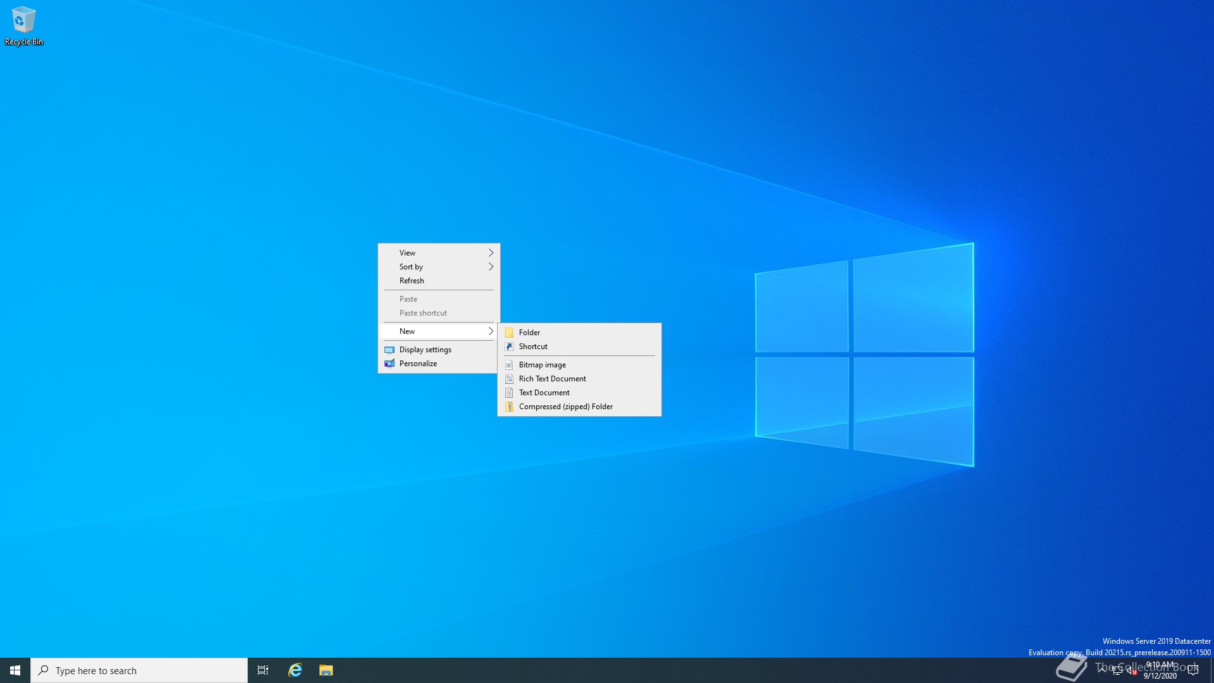Click the Rich Text Document file icon
The height and width of the screenshot is (683, 1214).
tap(509, 379)
